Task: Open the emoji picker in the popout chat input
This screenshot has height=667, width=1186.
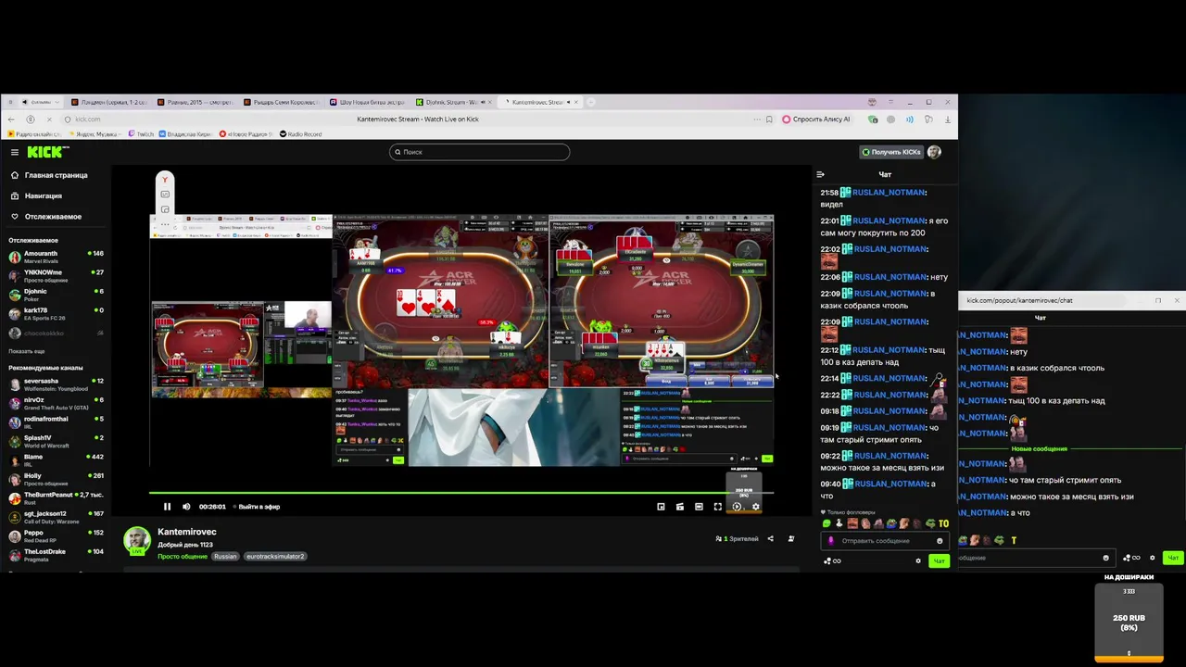Action: 1105,558
